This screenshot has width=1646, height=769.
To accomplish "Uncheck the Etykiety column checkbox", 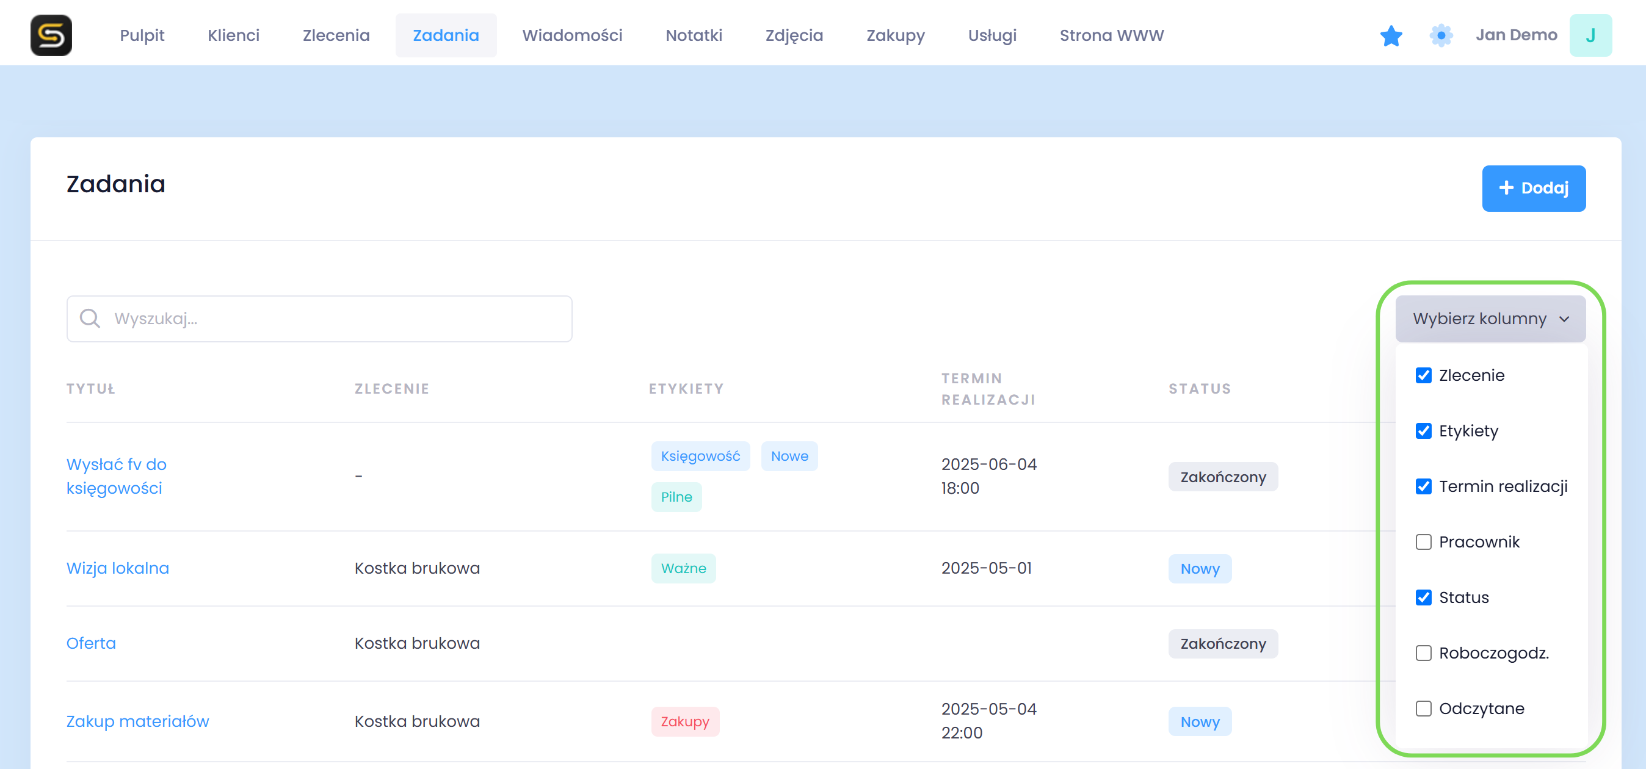I will coord(1423,430).
